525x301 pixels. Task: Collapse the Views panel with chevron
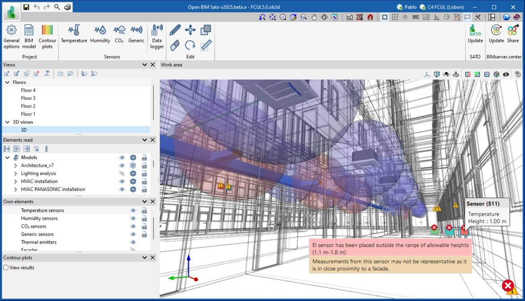[x=144, y=65]
